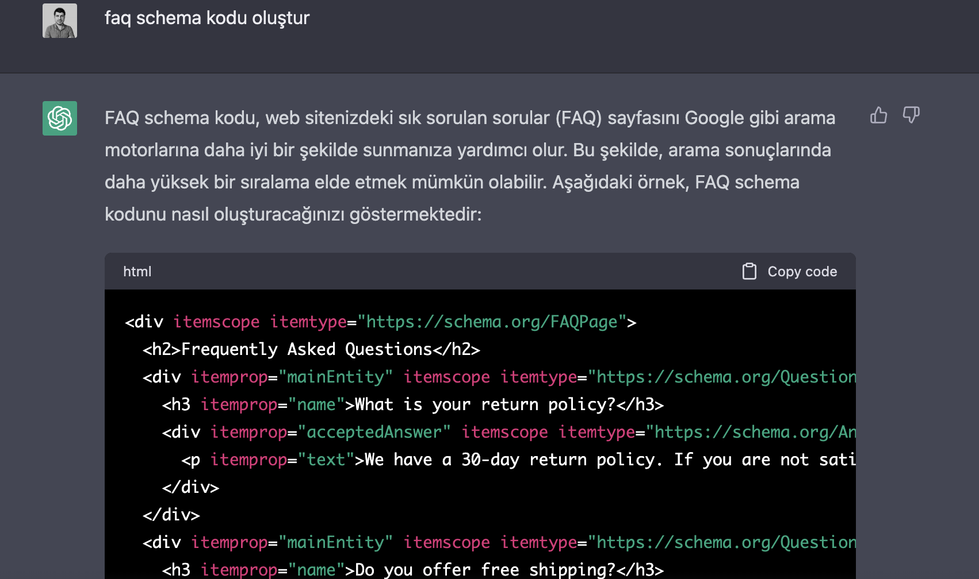Click the FAQPage schema URL in code
The width and height of the screenshot is (979, 579).
pyautogui.click(x=491, y=322)
